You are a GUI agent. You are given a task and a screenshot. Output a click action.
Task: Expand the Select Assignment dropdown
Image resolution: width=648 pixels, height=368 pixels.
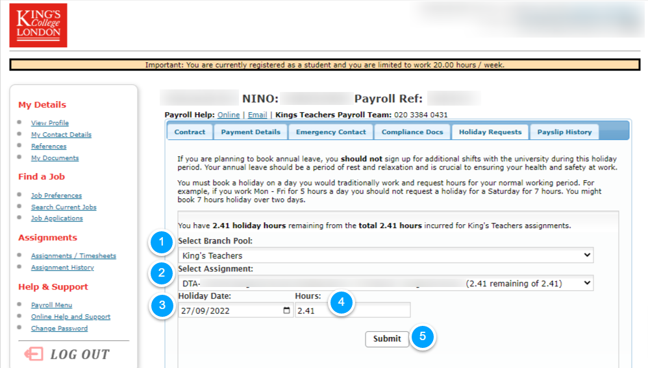click(x=386, y=283)
